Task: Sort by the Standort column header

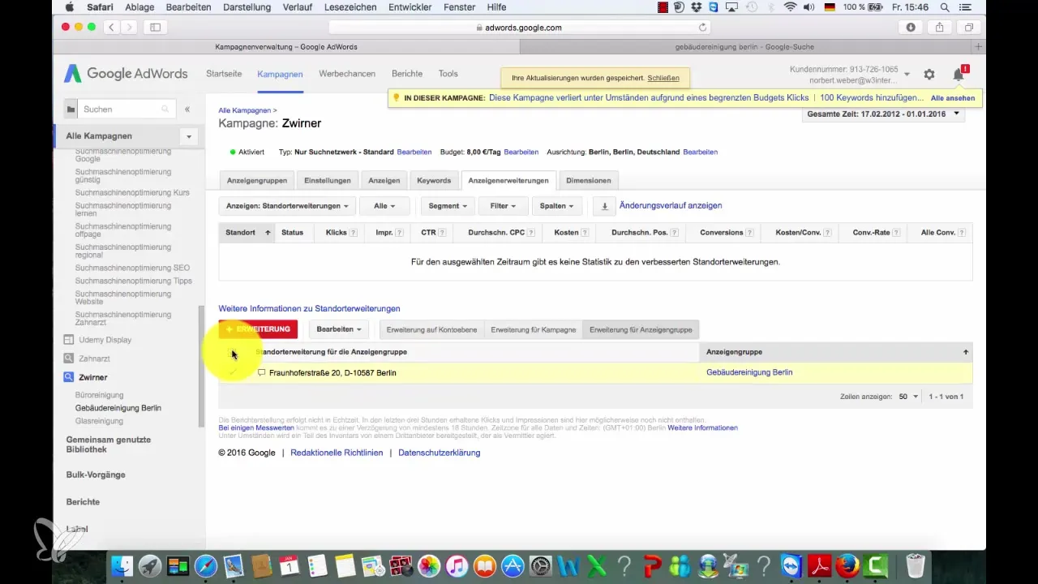Action: tap(247, 233)
